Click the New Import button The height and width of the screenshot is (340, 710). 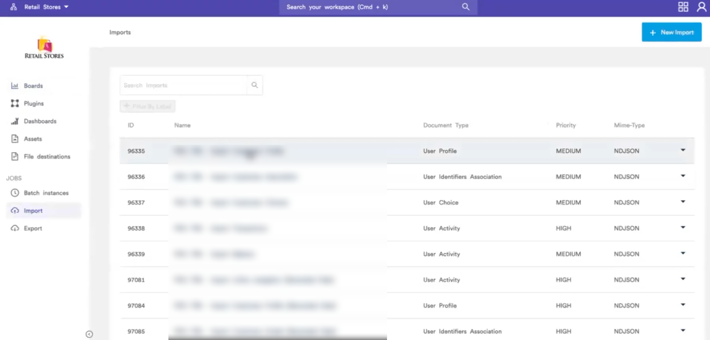point(672,32)
